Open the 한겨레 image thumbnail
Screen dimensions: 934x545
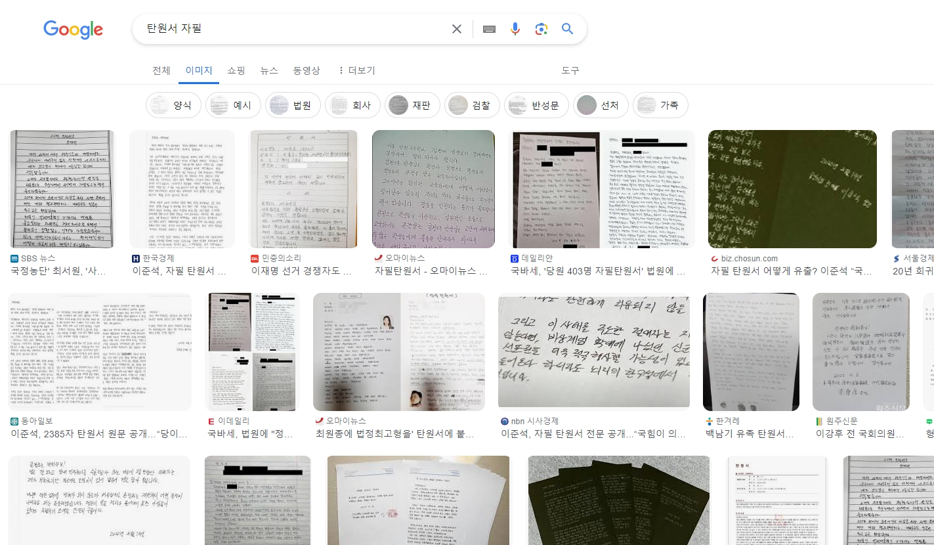click(x=751, y=352)
